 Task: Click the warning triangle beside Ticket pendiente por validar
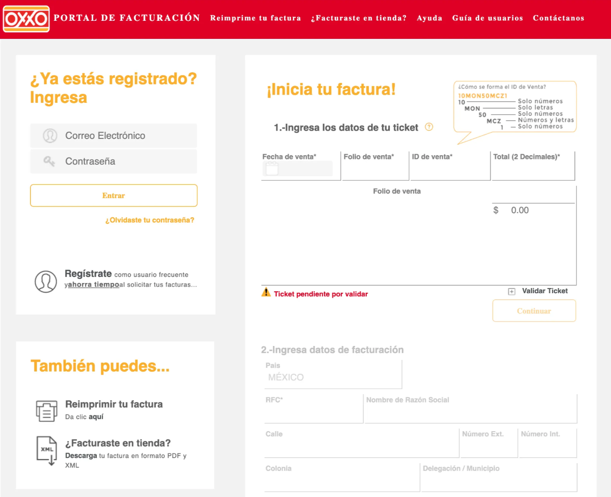(266, 293)
